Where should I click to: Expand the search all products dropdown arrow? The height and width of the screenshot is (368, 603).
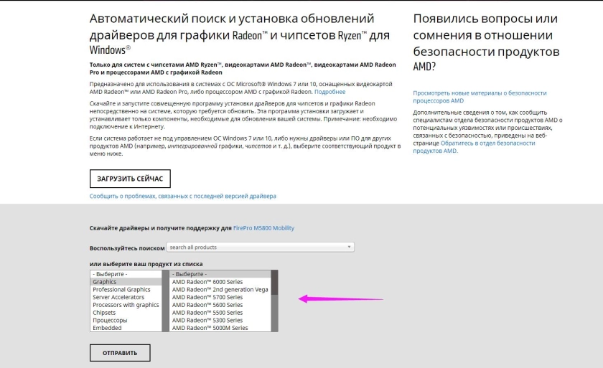point(349,247)
